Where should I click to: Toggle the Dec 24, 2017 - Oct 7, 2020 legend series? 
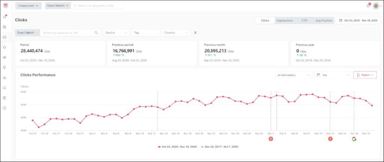tap(219, 147)
